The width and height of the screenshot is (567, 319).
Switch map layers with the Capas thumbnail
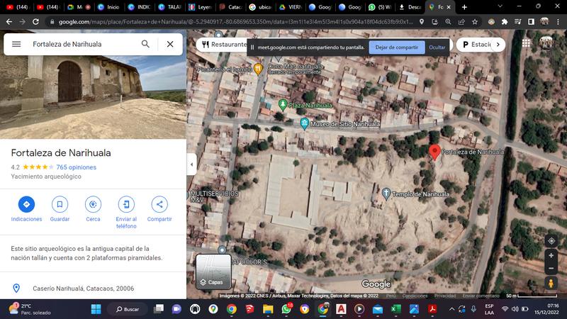pyautogui.click(x=213, y=272)
